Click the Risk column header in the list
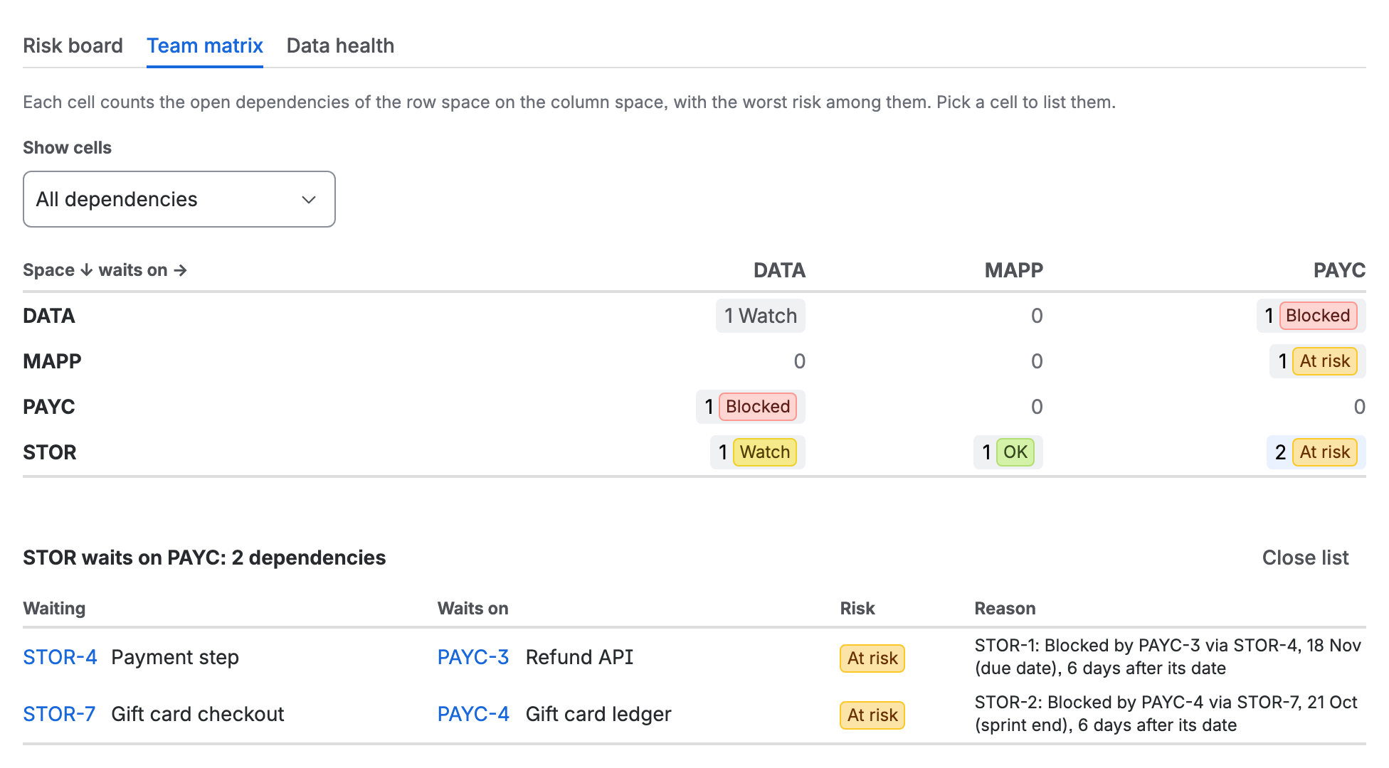 pos(857,609)
